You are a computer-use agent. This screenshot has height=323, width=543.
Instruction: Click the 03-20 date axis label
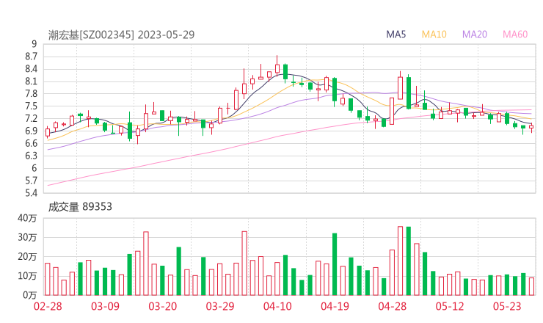click(163, 306)
